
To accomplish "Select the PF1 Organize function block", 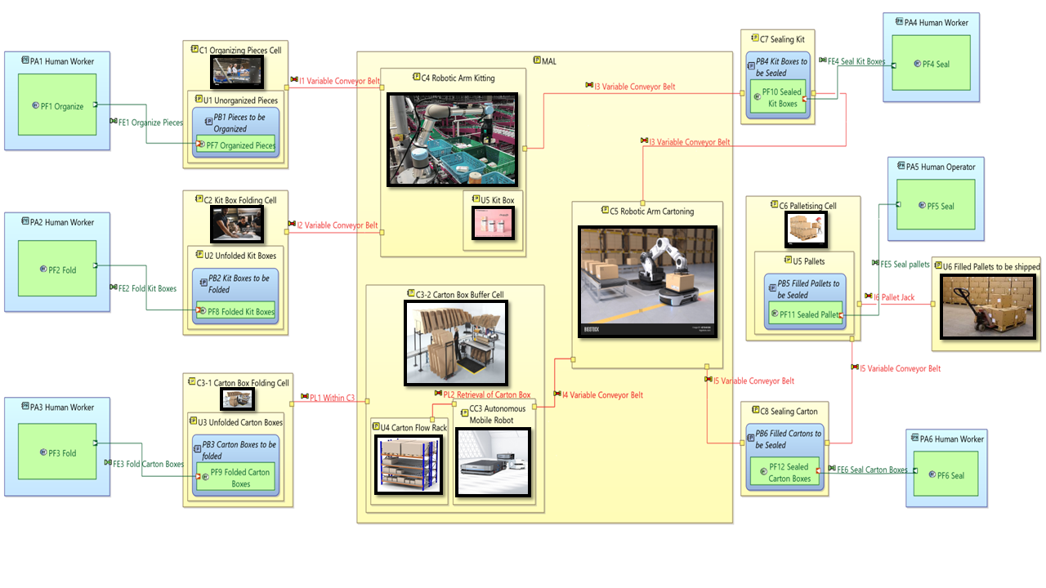I will point(57,105).
